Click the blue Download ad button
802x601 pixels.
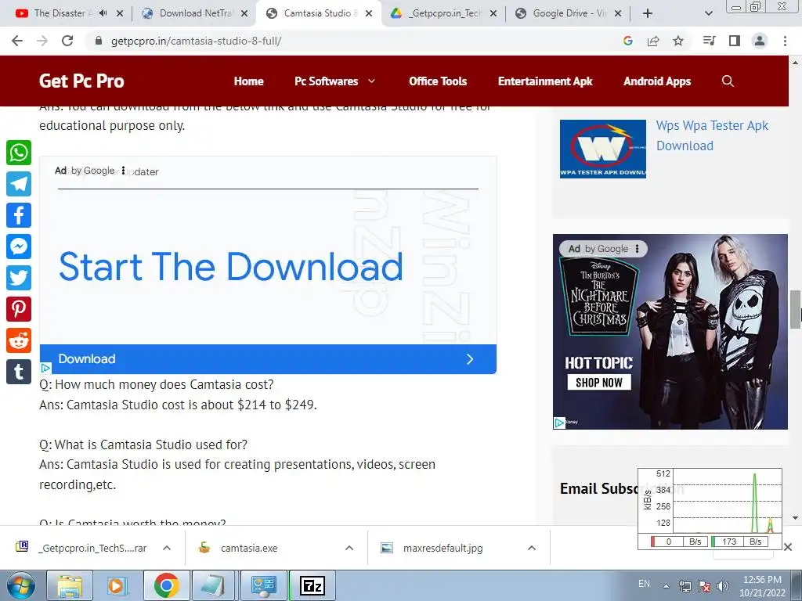268,358
